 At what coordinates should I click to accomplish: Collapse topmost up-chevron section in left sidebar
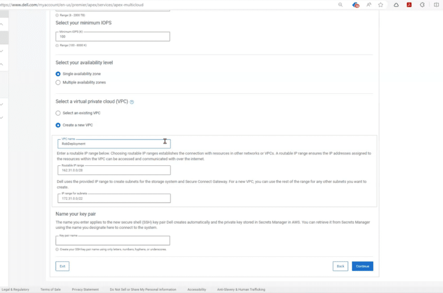(x=2, y=24)
